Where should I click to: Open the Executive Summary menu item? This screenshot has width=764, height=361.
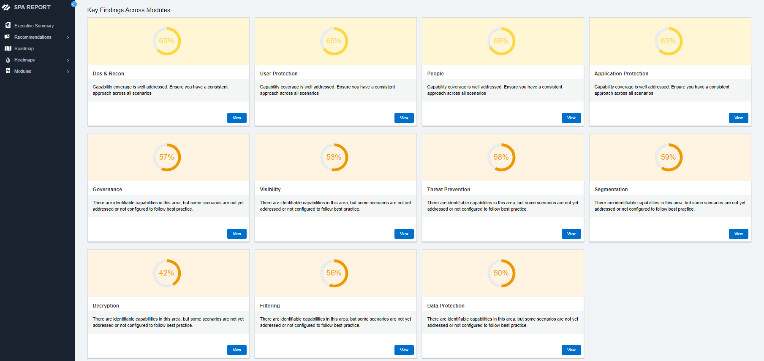[x=34, y=26]
